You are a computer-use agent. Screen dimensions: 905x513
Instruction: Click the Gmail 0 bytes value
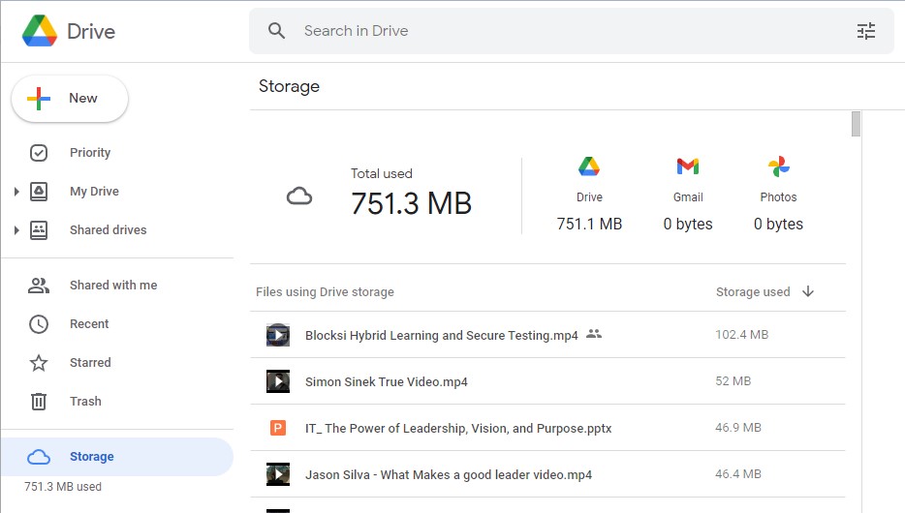688,224
